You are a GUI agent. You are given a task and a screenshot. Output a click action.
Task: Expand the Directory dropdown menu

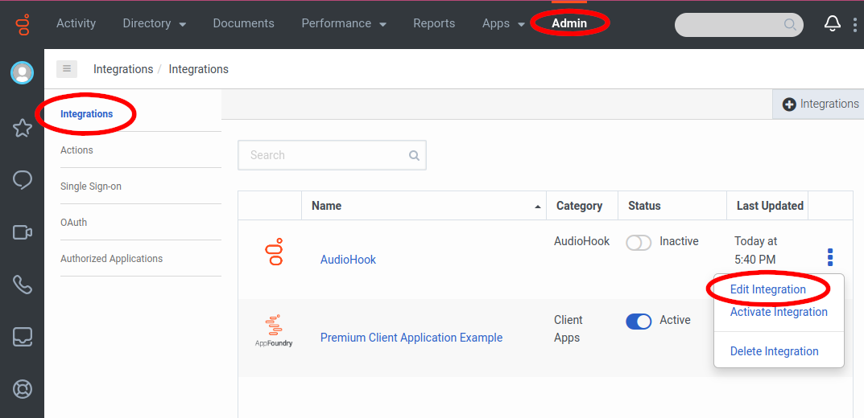pyautogui.click(x=154, y=24)
